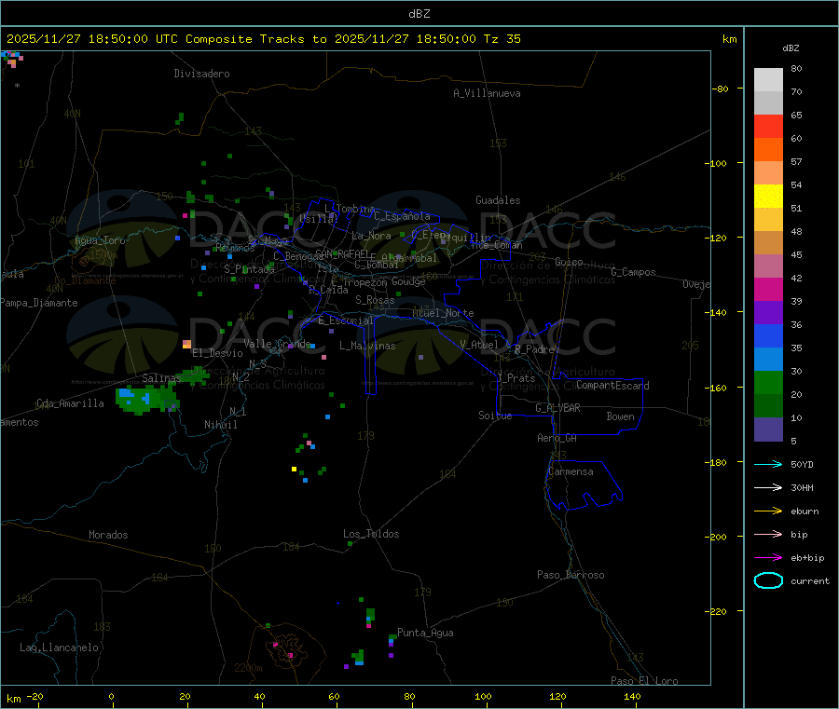Viewport: 839px width, 709px height.
Task: Click the Lag.Llancanelo map label
Action: click(59, 648)
